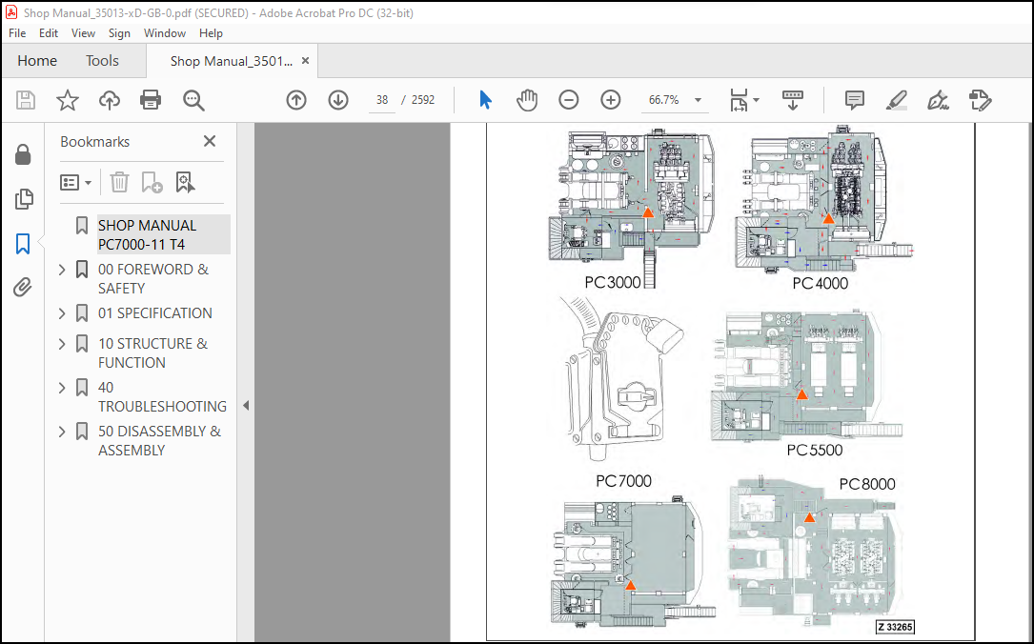Print the document
Image resolution: width=1034 pixels, height=644 pixels.
point(151,100)
